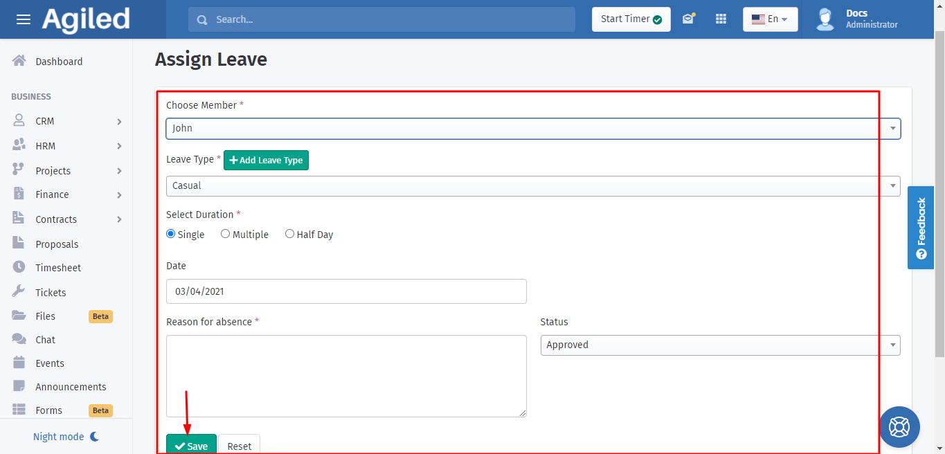Click the Tickets wrench icon
This screenshot has width=945, height=454.
tap(19, 292)
